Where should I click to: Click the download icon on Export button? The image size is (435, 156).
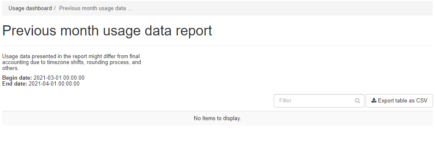coord(374,101)
